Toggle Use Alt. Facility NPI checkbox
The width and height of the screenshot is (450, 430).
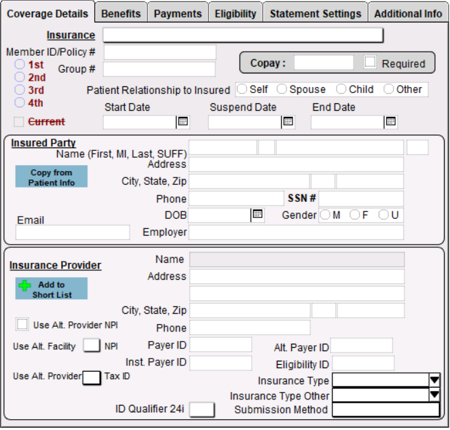point(91,346)
